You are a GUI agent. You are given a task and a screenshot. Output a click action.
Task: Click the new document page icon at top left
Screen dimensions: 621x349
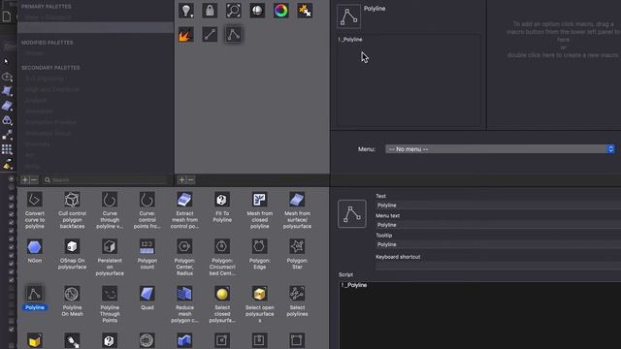(7, 16)
